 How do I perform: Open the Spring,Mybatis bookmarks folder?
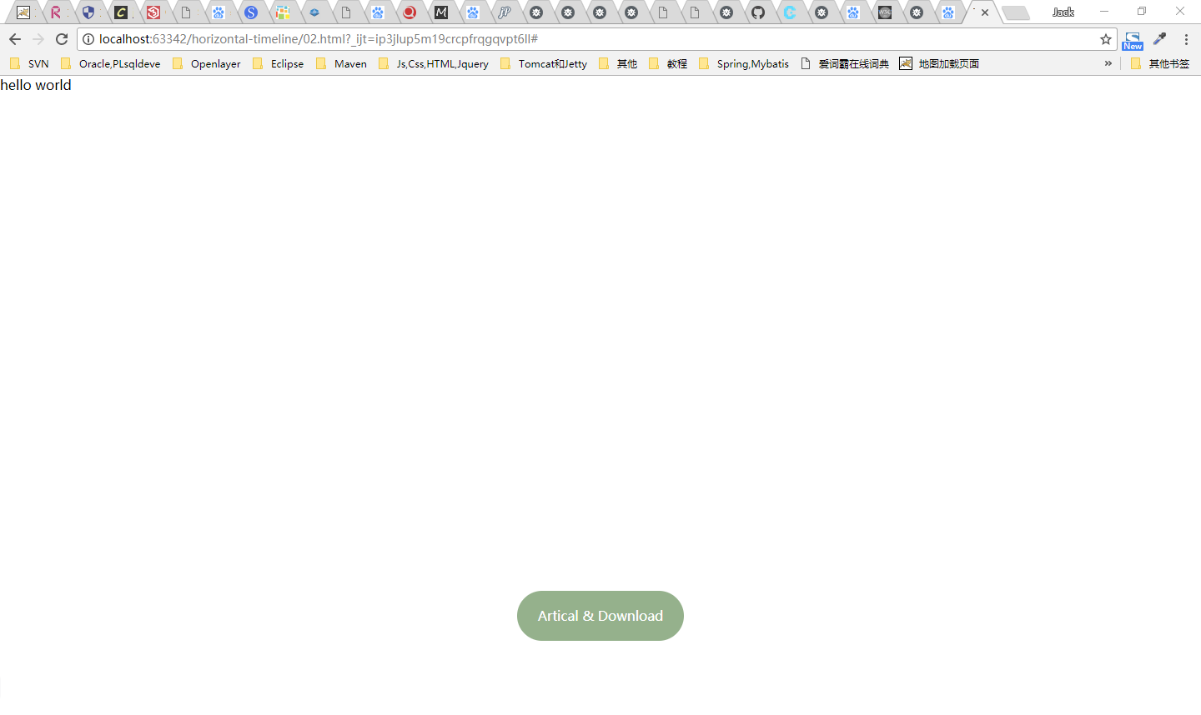[x=744, y=63]
